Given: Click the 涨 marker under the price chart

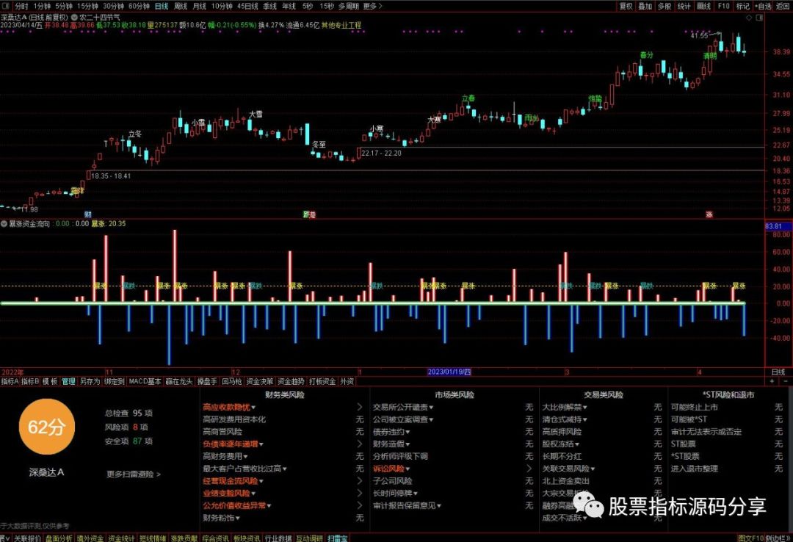Looking at the screenshot, I should tap(709, 214).
